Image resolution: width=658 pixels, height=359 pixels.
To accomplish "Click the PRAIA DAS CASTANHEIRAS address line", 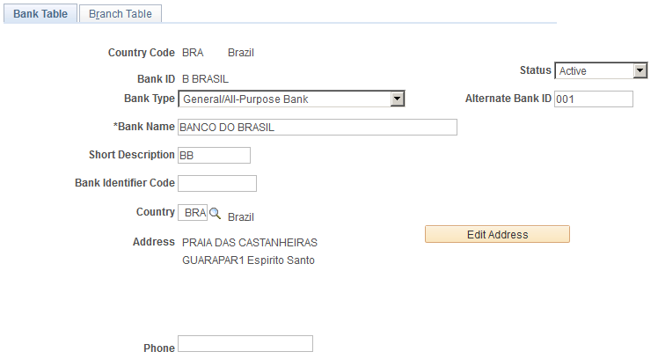I will [x=250, y=243].
